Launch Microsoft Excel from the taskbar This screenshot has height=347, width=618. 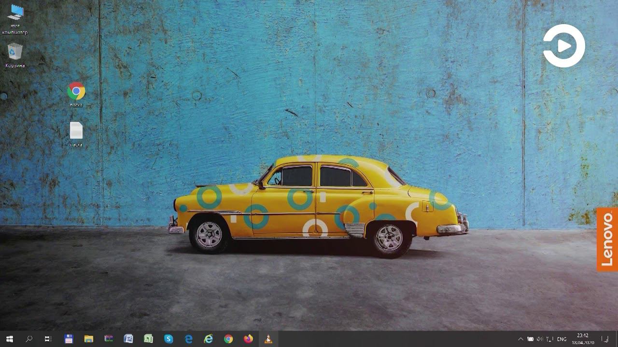pos(148,339)
